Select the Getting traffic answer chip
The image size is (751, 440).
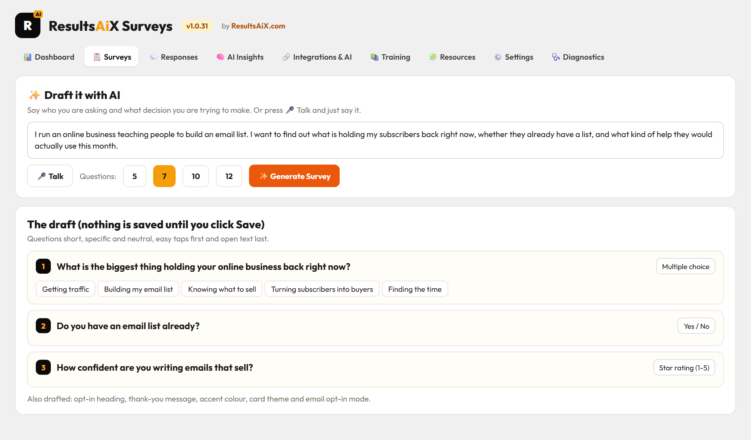click(65, 289)
